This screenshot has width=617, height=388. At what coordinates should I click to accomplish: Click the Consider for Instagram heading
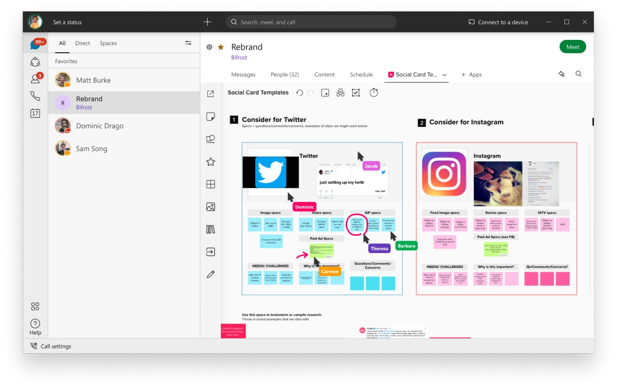(x=466, y=122)
